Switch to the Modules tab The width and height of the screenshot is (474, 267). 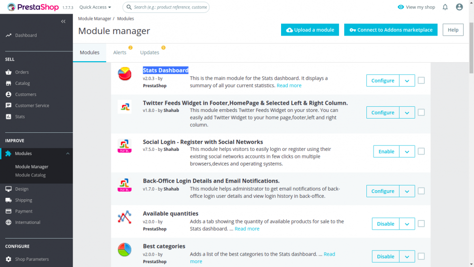click(x=90, y=52)
